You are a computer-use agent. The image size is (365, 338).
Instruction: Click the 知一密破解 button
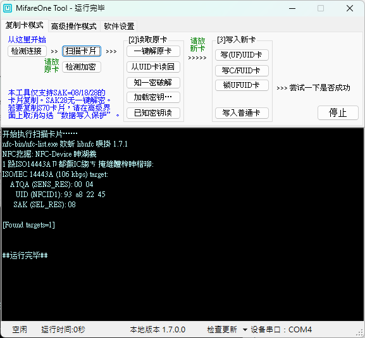tap(154, 83)
